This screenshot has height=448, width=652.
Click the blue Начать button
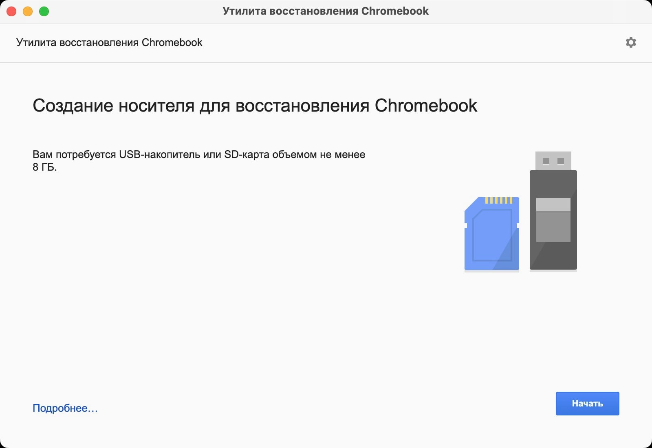pos(587,404)
